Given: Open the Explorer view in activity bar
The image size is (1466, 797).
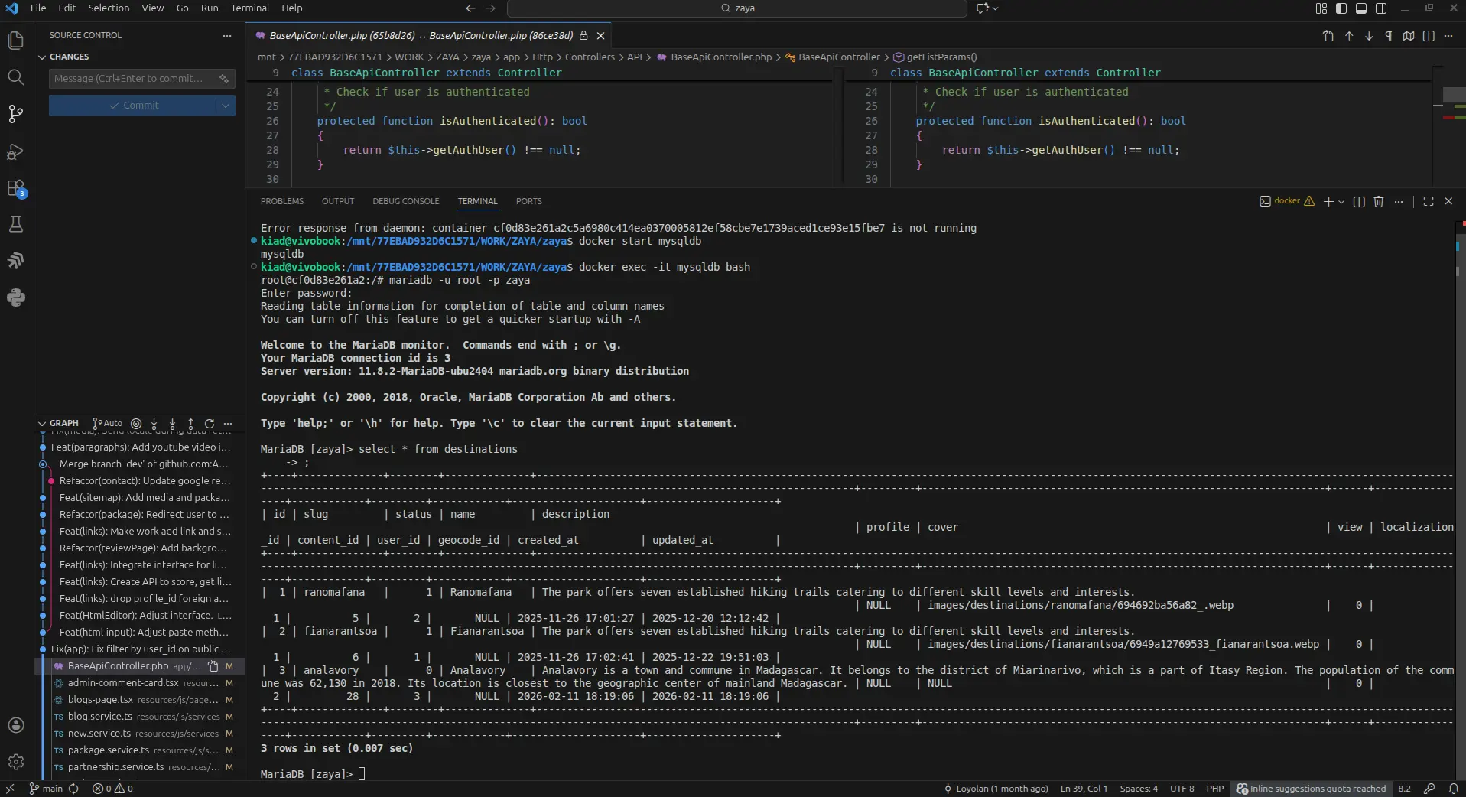Looking at the screenshot, I should coord(15,41).
